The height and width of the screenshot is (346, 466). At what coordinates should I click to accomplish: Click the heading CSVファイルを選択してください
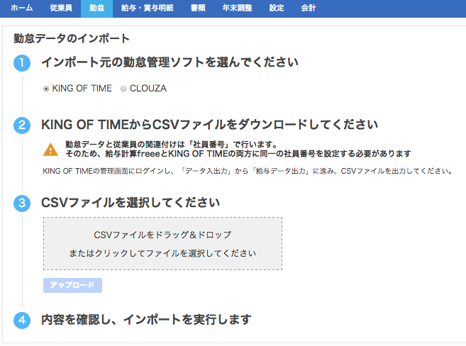(131, 203)
